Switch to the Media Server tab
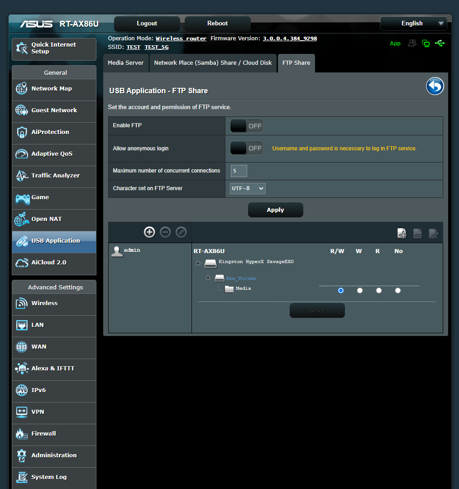 coord(126,63)
